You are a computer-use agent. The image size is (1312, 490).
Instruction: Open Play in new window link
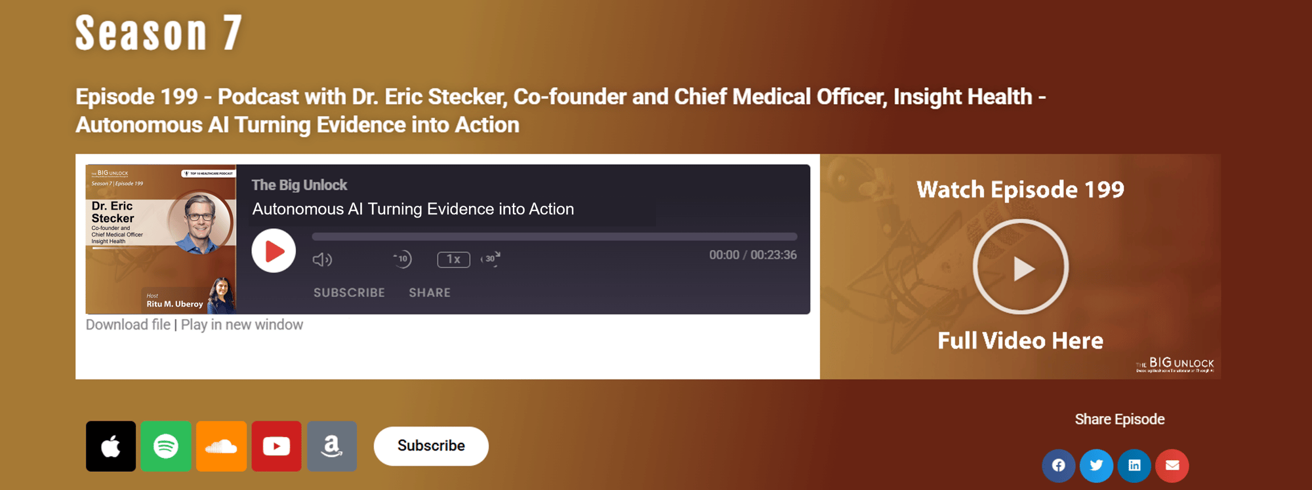[x=242, y=325]
